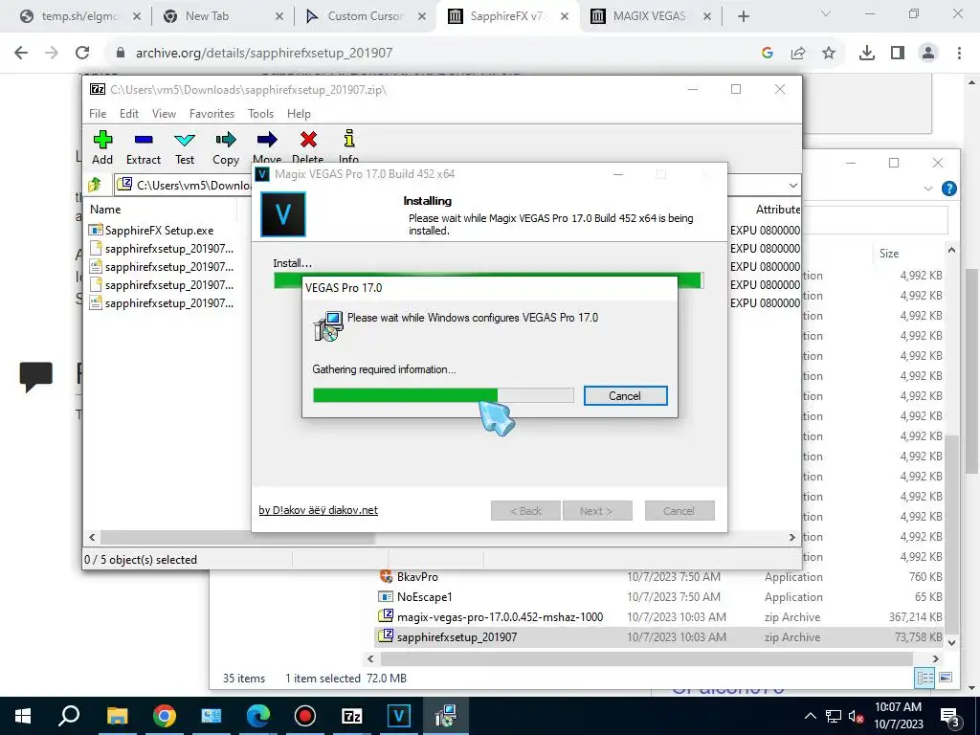Image resolution: width=980 pixels, height=735 pixels.
Task: Click the Size column header in Explorer
Action: pos(889,253)
